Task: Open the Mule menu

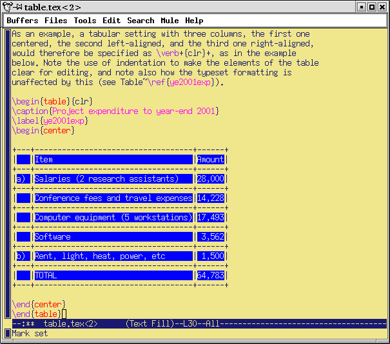Action: 170,21
